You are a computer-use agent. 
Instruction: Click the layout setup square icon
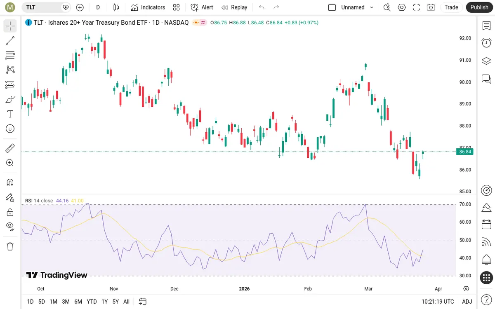tap(332, 7)
